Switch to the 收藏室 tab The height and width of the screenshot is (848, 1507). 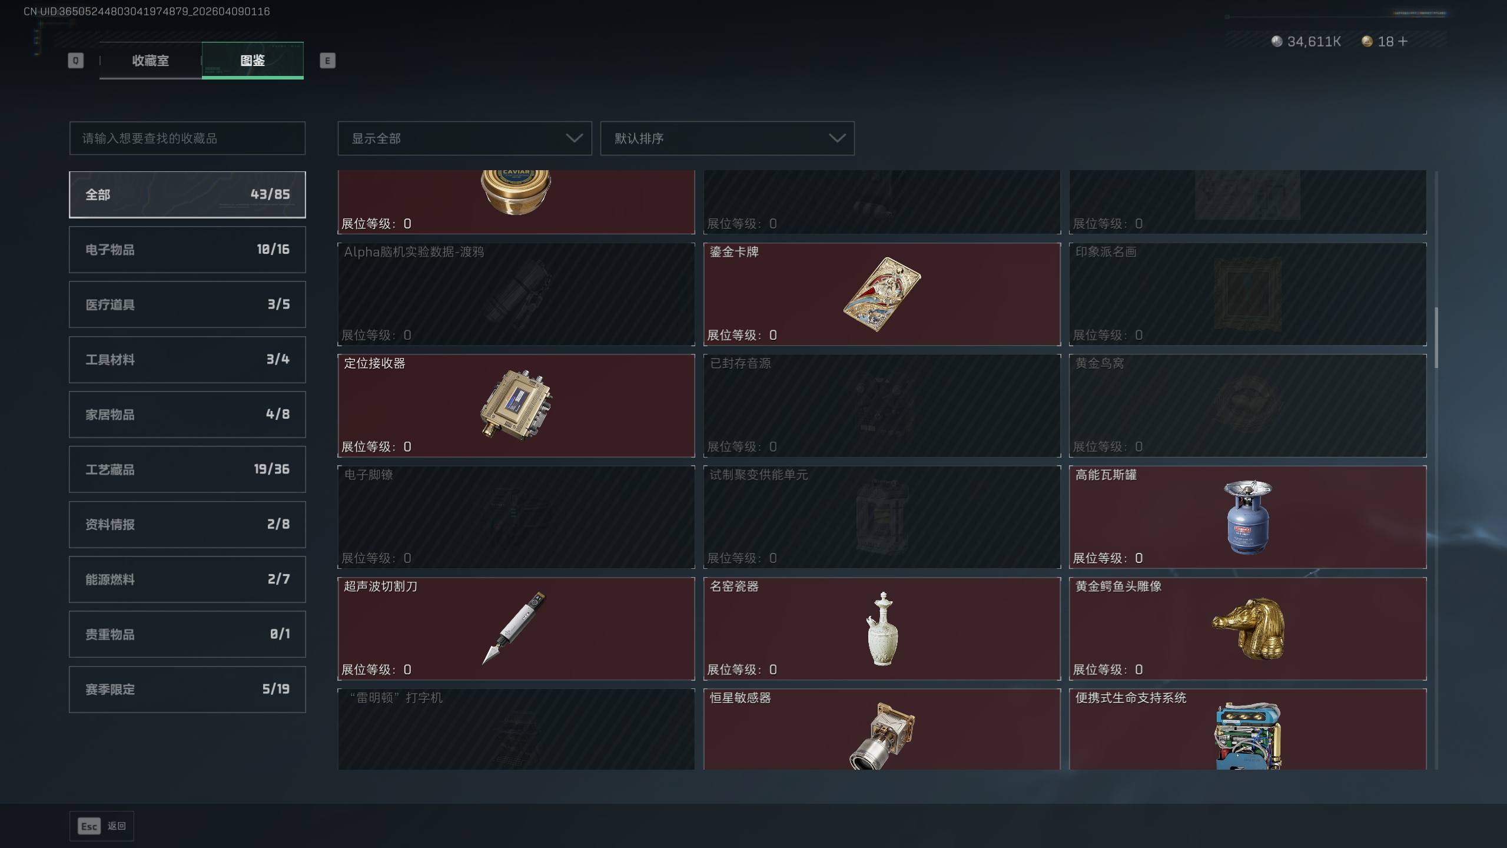pyautogui.click(x=150, y=60)
